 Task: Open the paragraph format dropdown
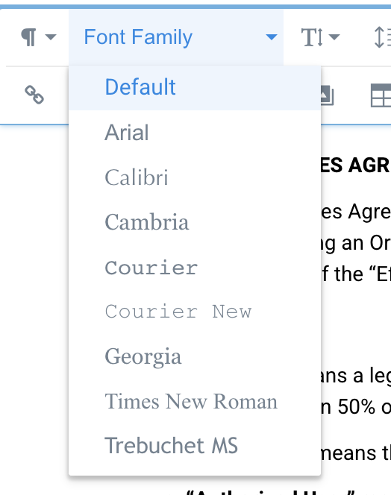38,37
